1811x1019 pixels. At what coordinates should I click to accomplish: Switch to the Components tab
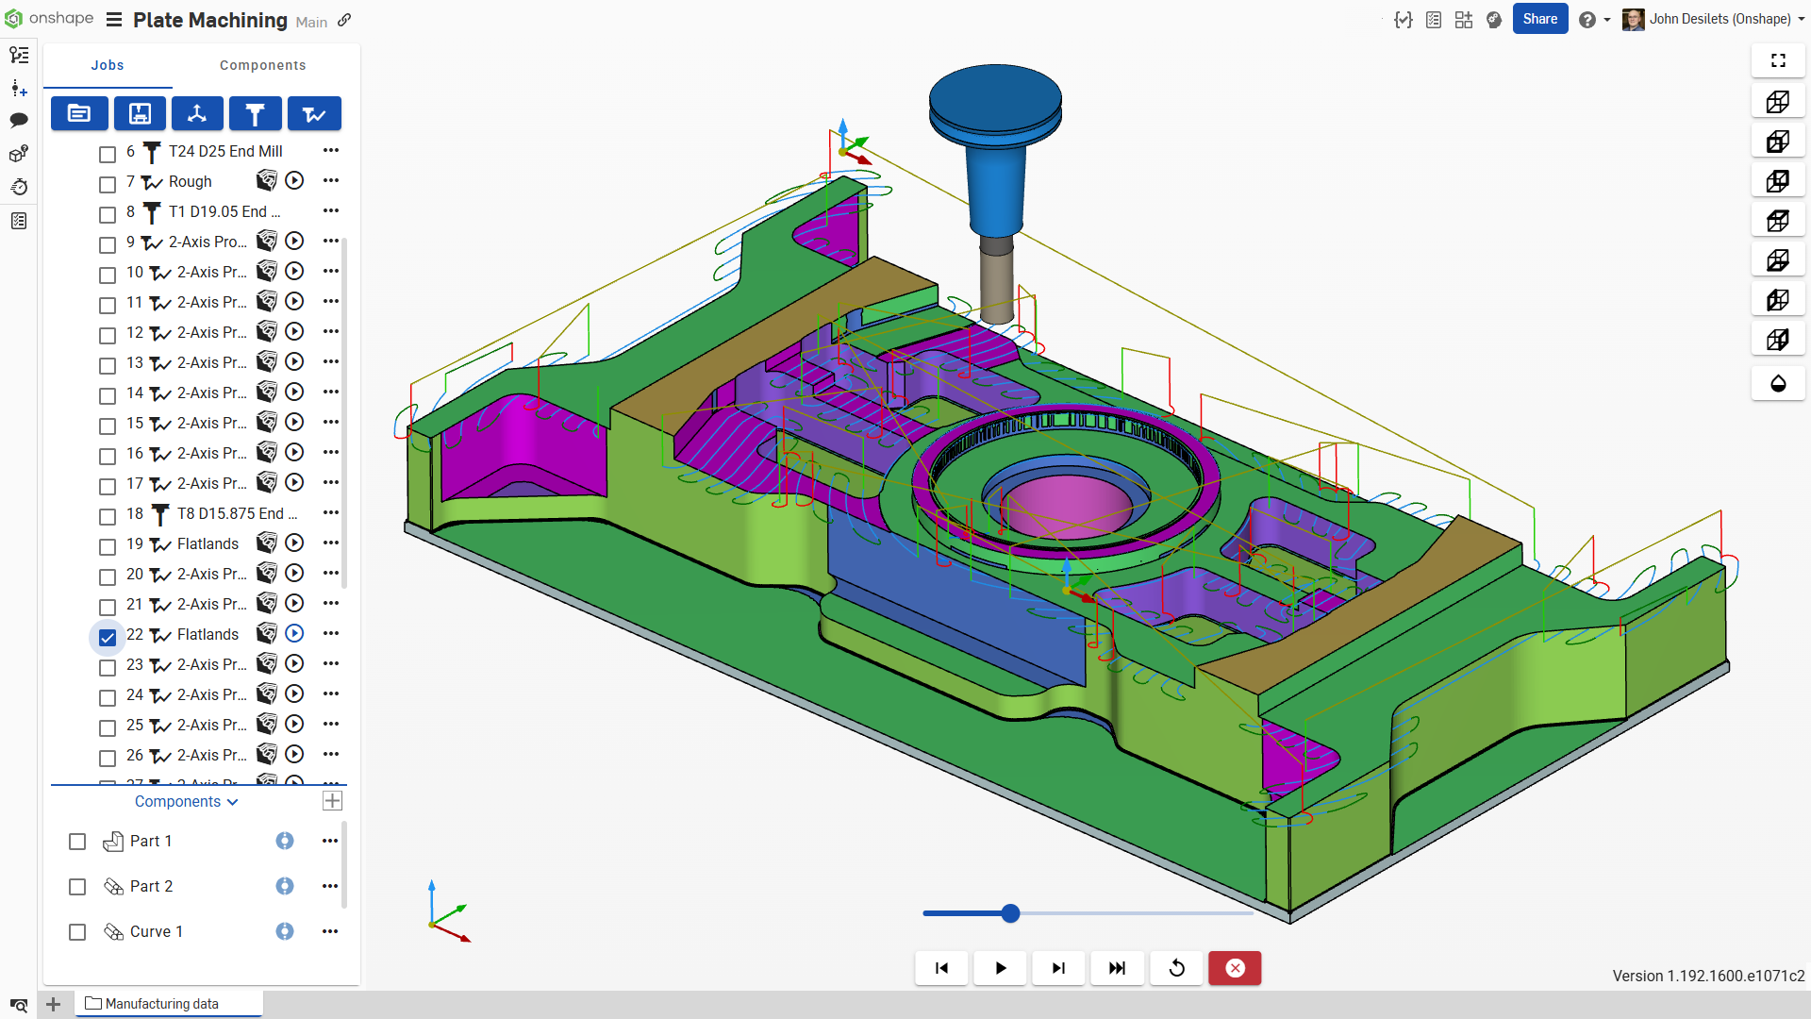coord(262,64)
